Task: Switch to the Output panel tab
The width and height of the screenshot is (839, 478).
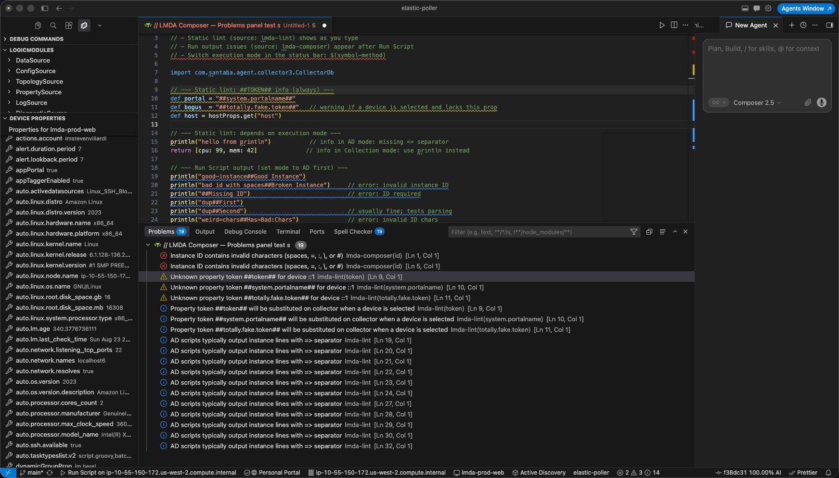Action: tap(205, 232)
